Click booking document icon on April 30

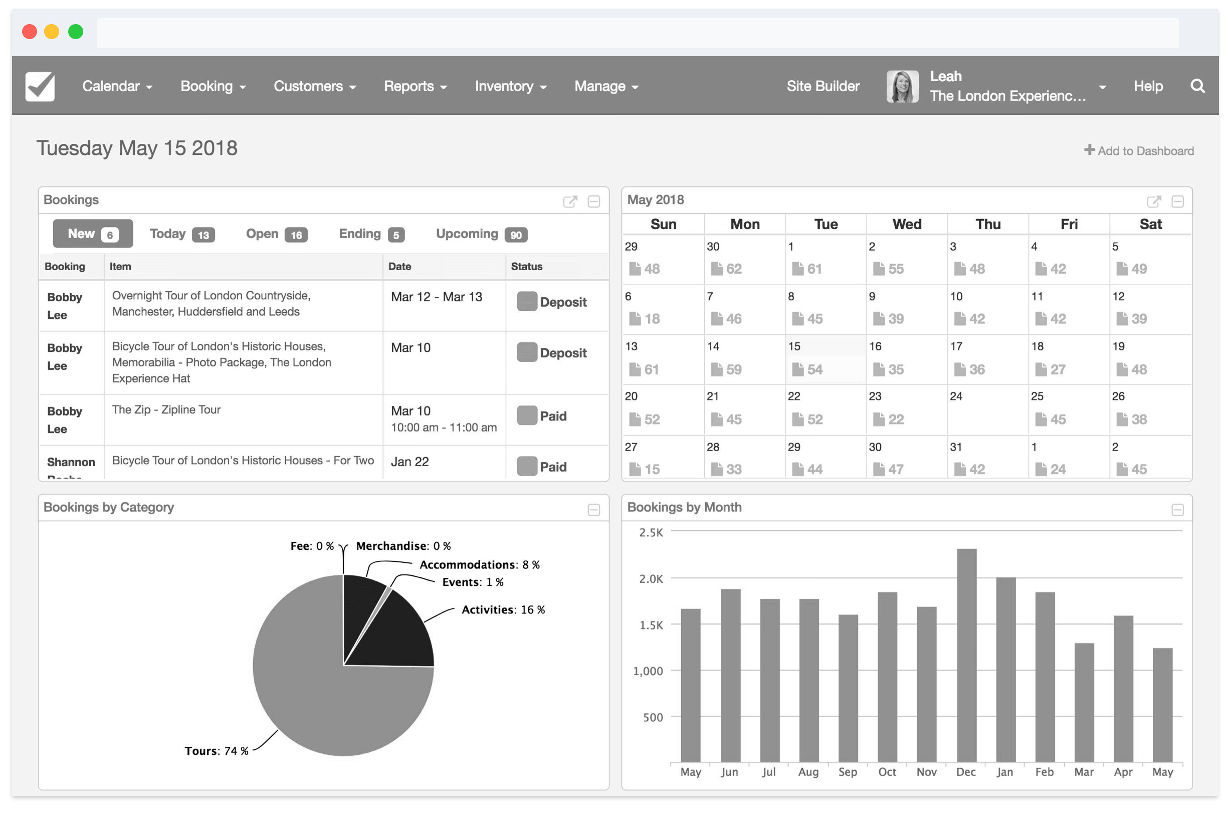716,269
